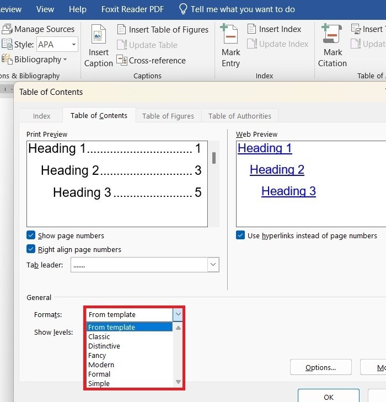Switch to Table of Figures tab
386x402 pixels.
[x=168, y=116]
